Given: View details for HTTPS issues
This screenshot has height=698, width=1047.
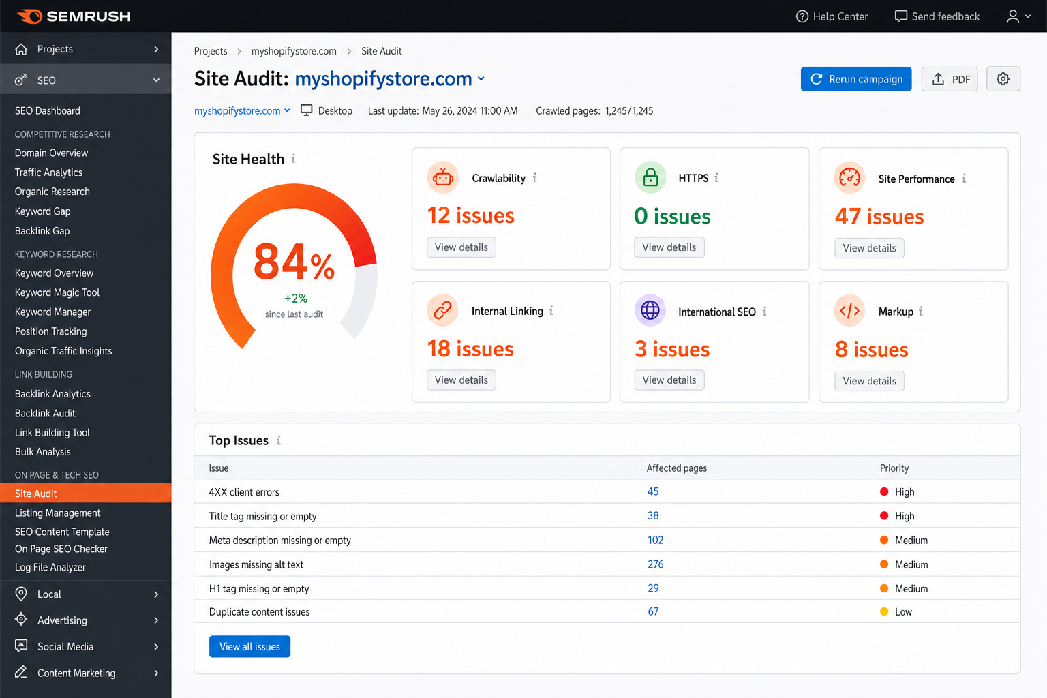Looking at the screenshot, I should coord(669,247).
